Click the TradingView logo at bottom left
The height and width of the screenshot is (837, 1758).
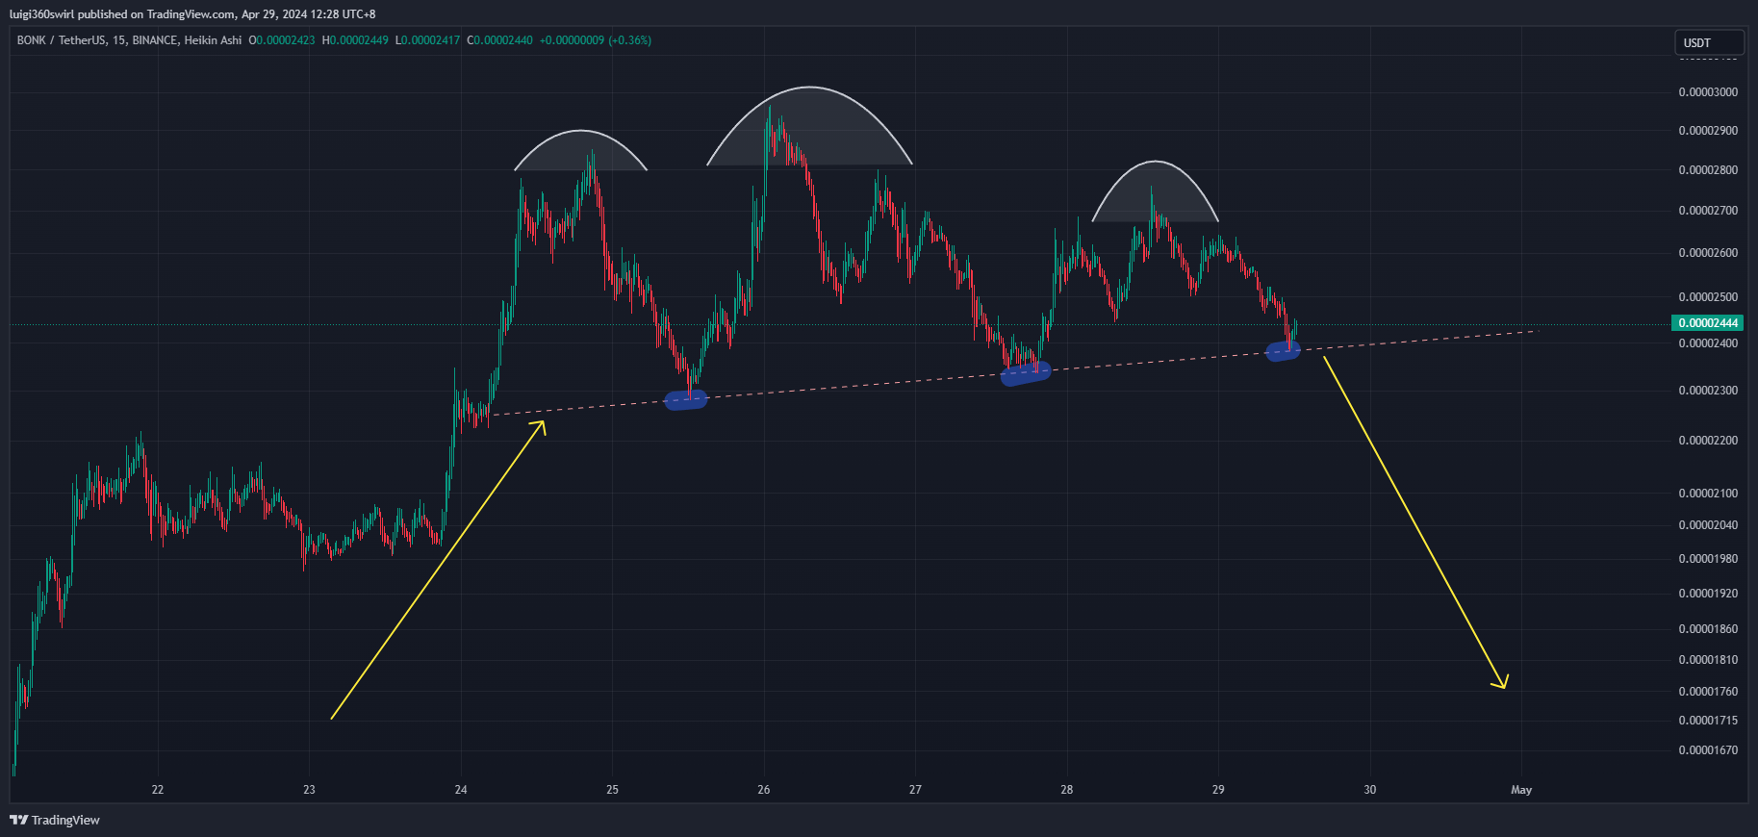[x=55, y=820]
